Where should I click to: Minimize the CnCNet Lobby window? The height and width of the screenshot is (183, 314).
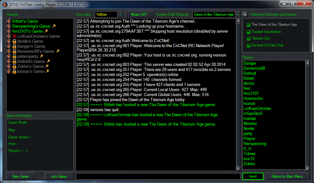(284, 3)
